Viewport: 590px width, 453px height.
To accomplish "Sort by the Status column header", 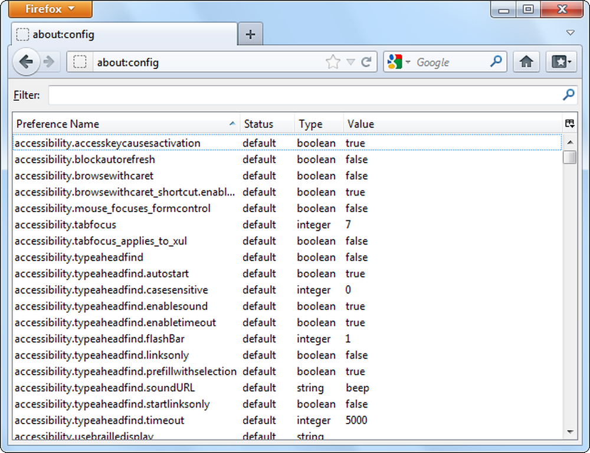I will 267,124.
